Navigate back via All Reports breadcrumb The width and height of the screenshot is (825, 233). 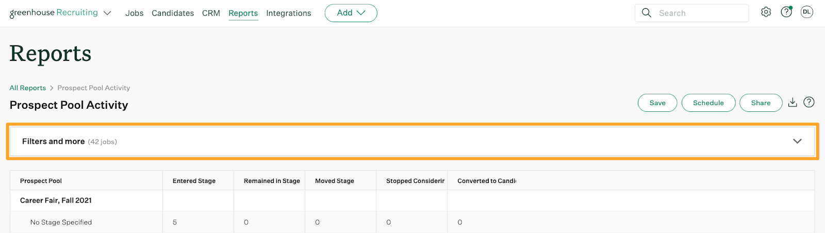[x=28, y=88]
